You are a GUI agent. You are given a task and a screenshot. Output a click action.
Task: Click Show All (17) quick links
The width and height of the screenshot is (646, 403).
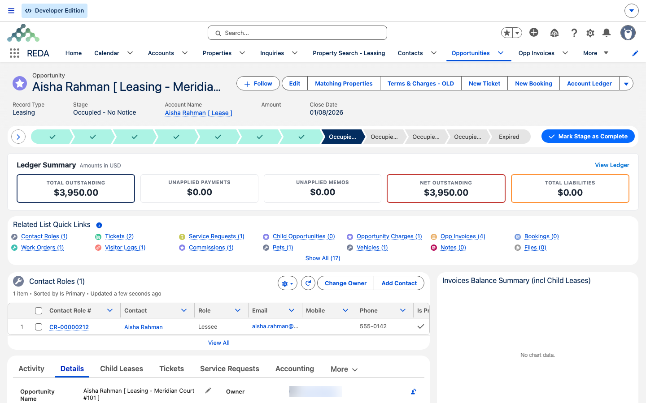click(x=323, y=258)
